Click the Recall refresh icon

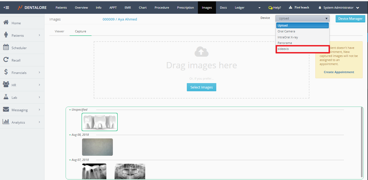6,60
